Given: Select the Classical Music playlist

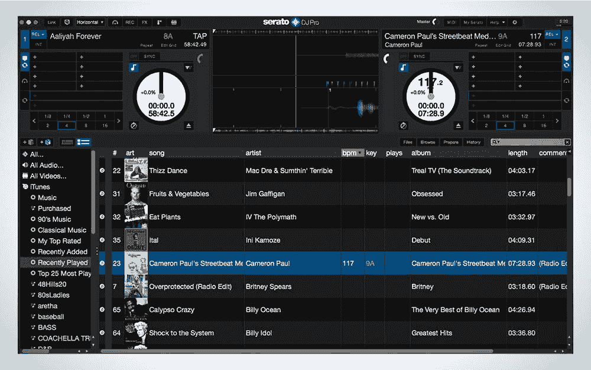Looking at the screenshot, I should pyautogui.click(x=62, y=230).
